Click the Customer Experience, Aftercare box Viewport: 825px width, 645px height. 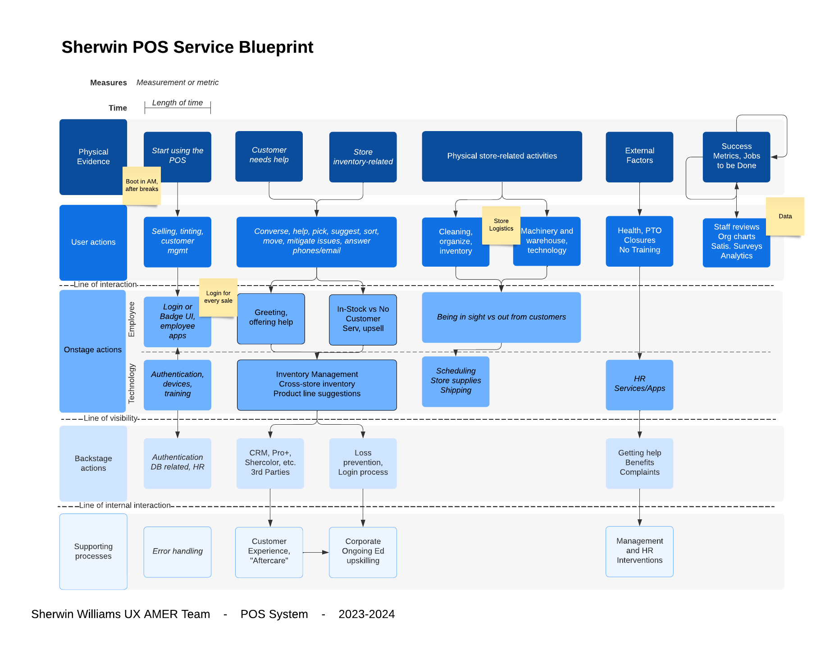tap(269, 552)
